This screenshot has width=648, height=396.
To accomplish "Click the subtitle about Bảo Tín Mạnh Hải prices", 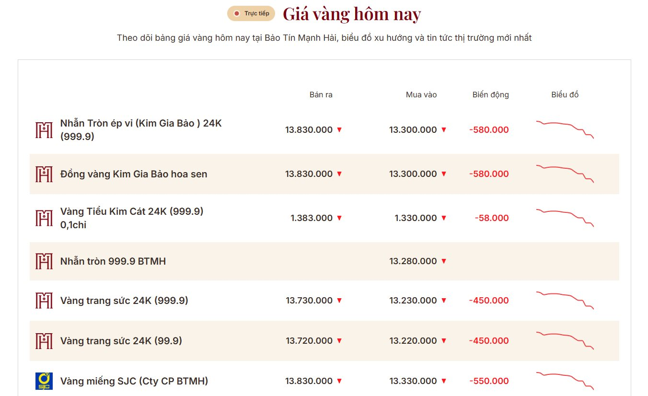I will 324,38.
